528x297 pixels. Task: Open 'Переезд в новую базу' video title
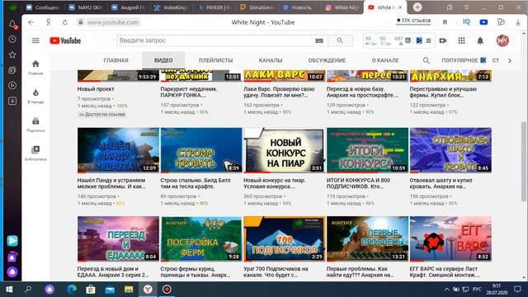pyautogui.click(x=363, y=92)
